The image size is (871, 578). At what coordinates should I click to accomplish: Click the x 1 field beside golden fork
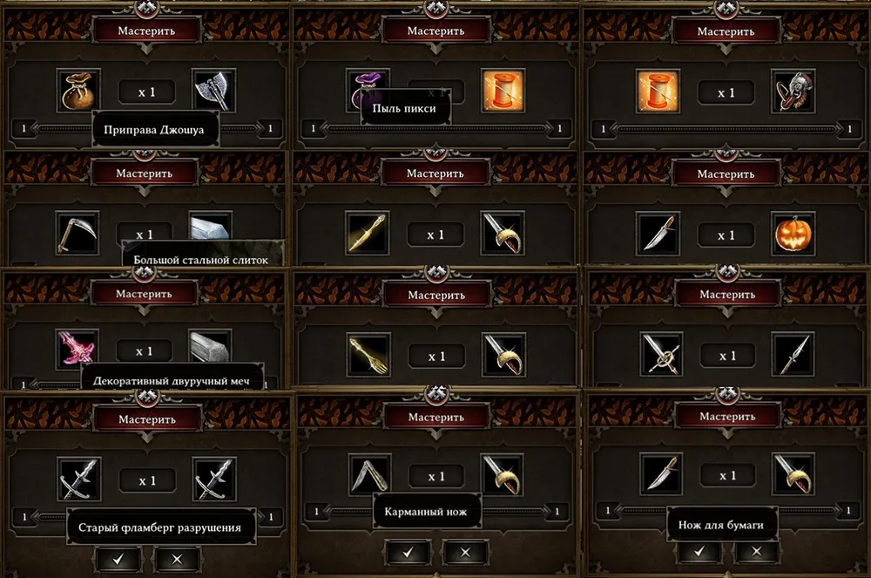(x=436, y=357)
